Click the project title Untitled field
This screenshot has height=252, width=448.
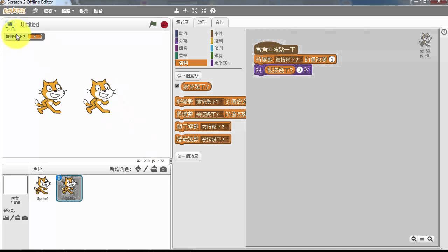[x=30, y=24]
